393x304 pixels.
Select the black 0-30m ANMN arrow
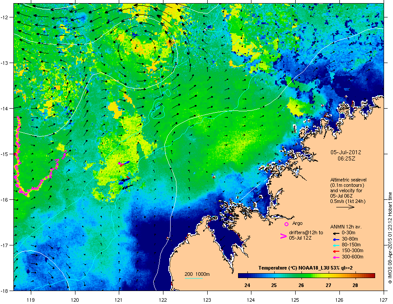tap(335, 233)
